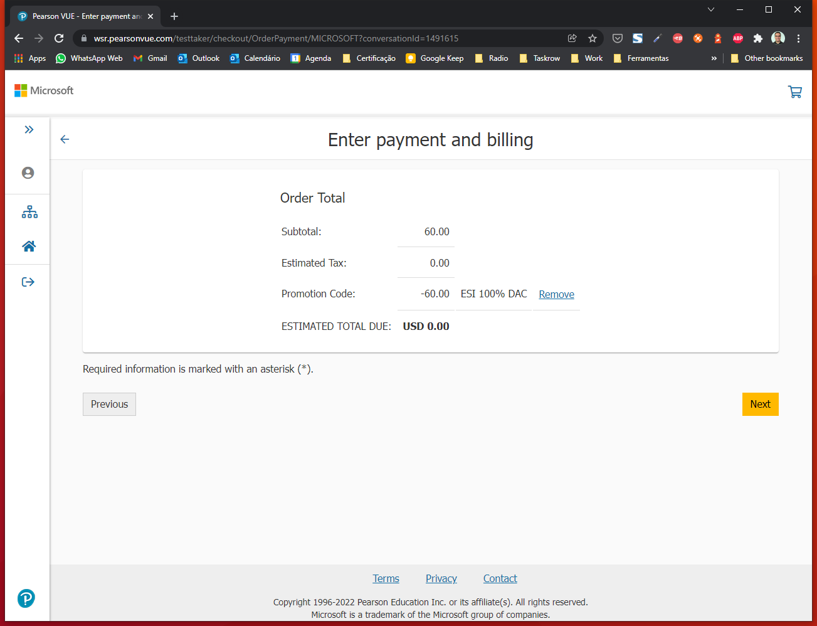The image size is (817, 626).
Task: Open the WhatsApp Web bookmark
Action: pos(89,58)
